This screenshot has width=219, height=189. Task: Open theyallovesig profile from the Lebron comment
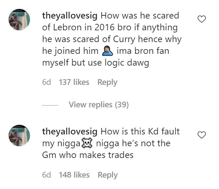click(x=70, y=16)
